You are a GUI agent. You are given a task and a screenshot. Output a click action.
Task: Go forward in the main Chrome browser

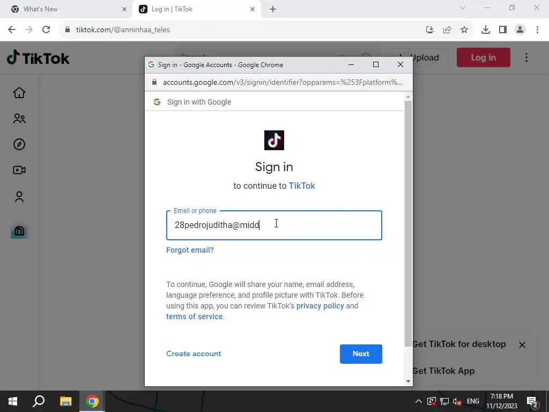click(x=29, y=30)
